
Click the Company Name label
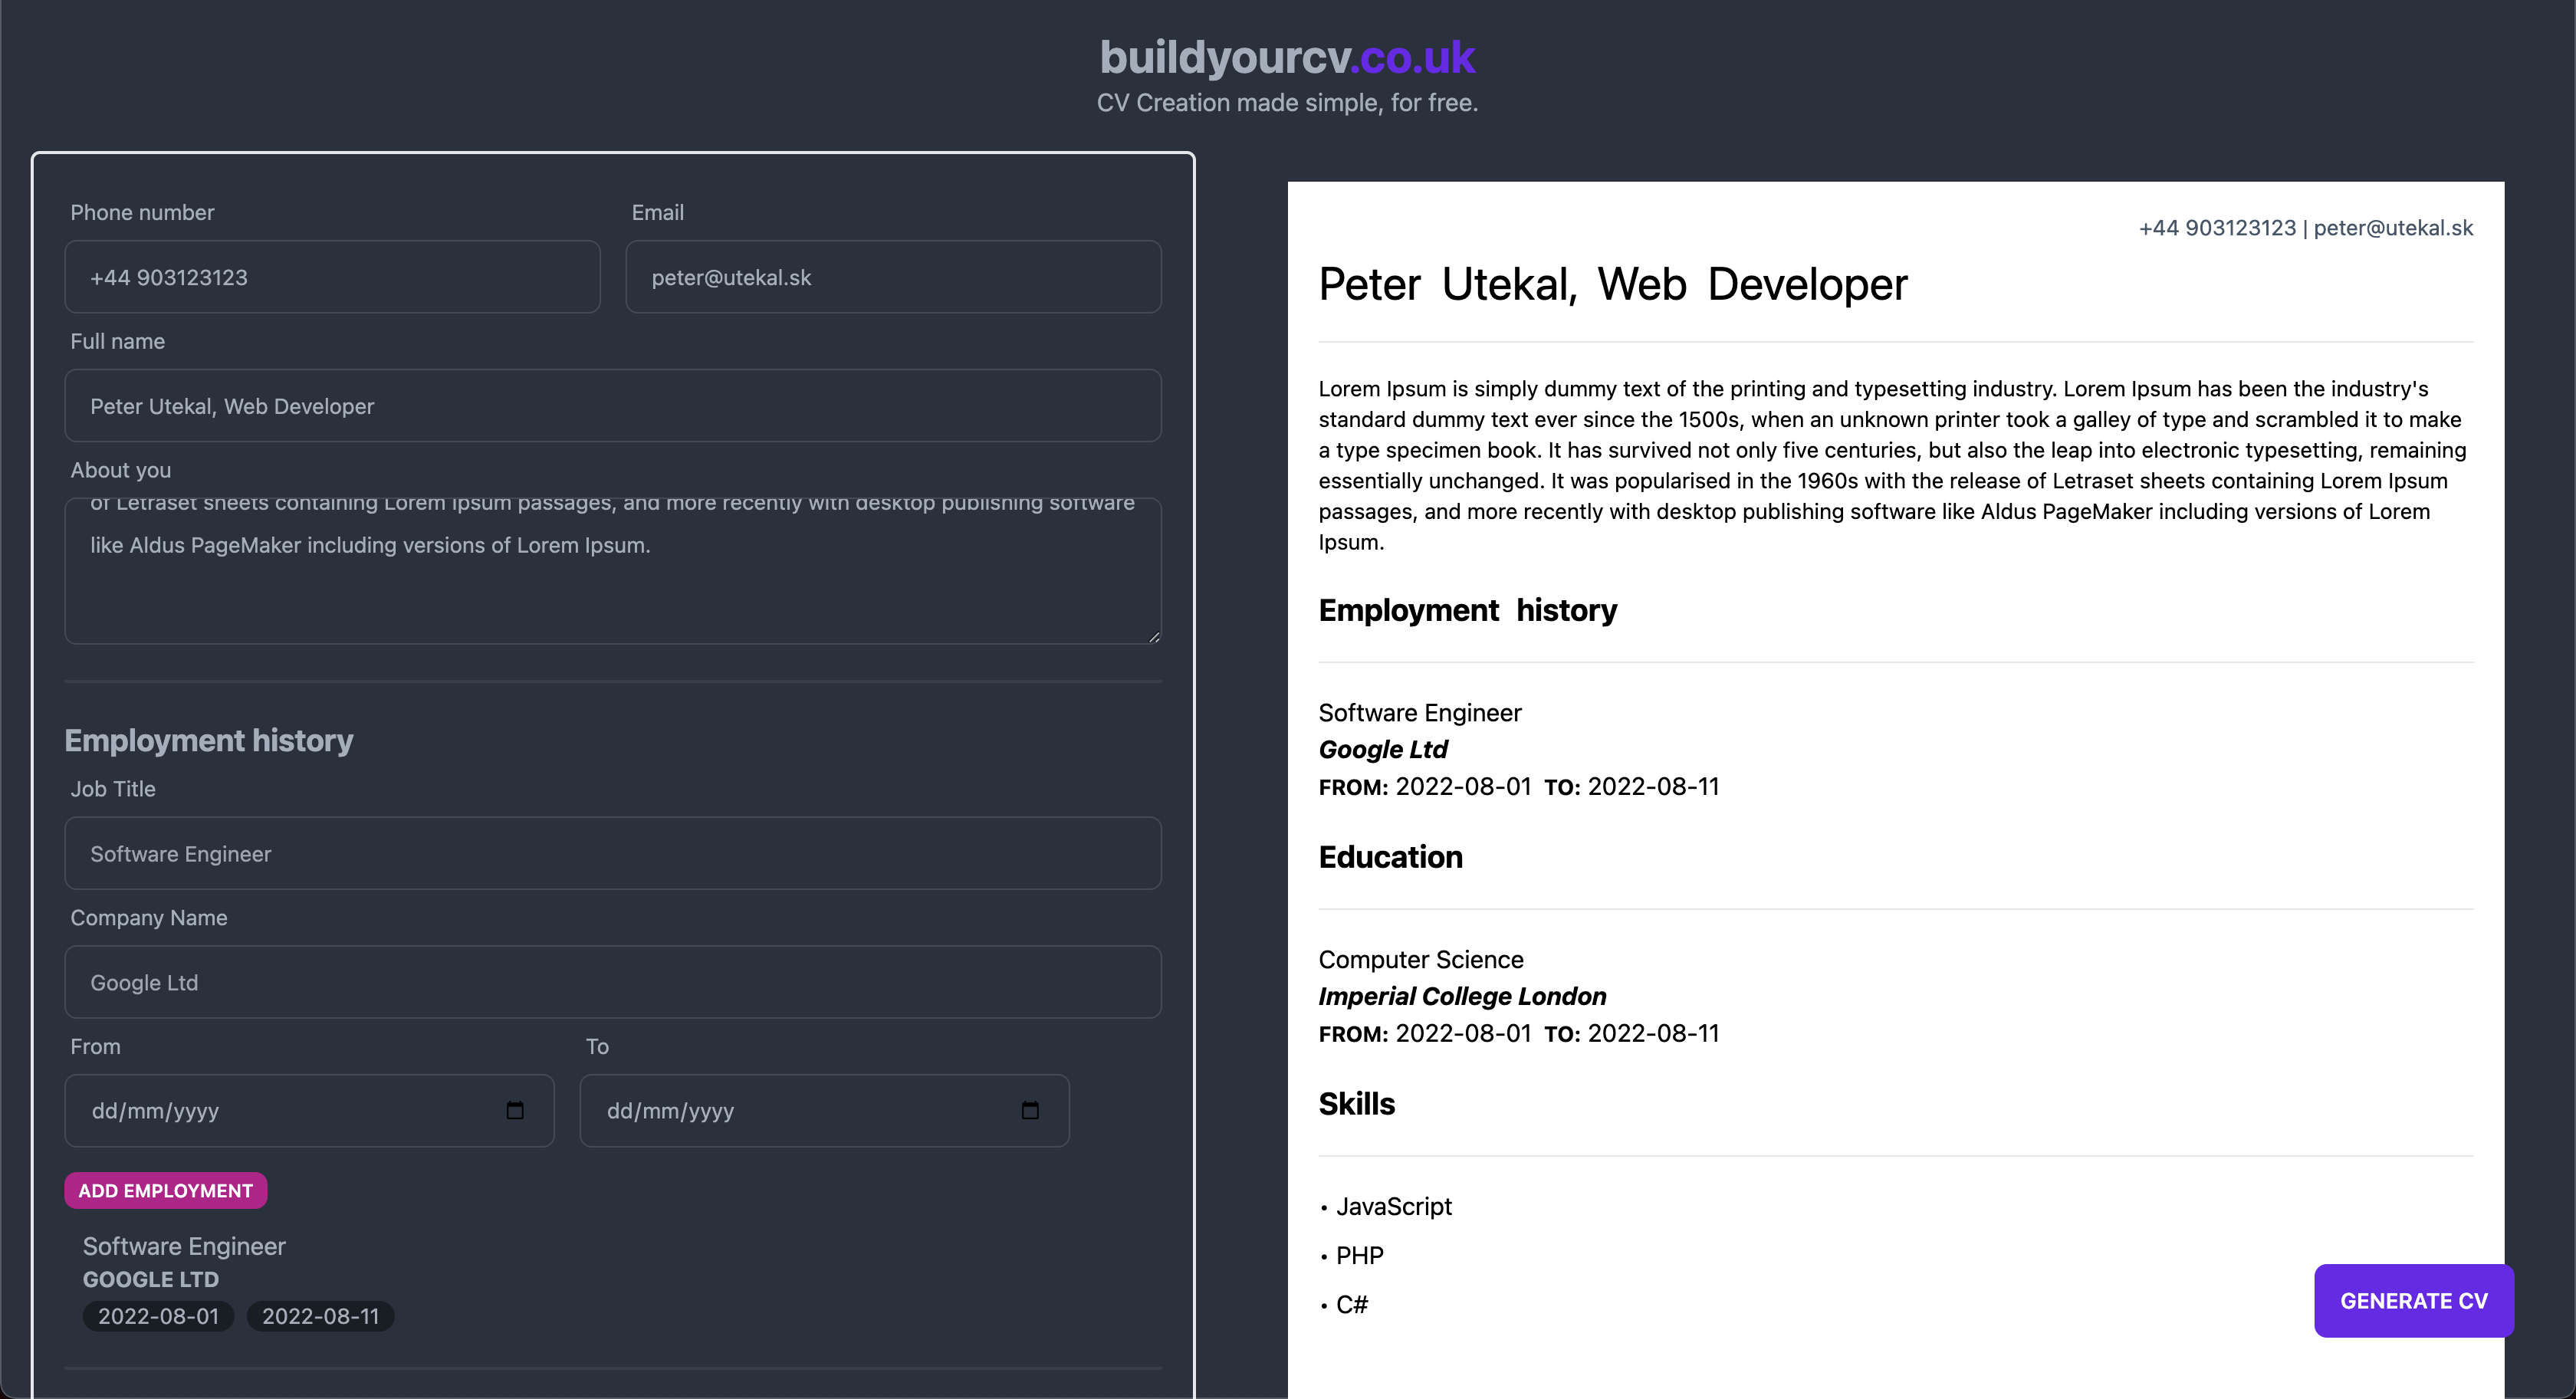(149, 918)
